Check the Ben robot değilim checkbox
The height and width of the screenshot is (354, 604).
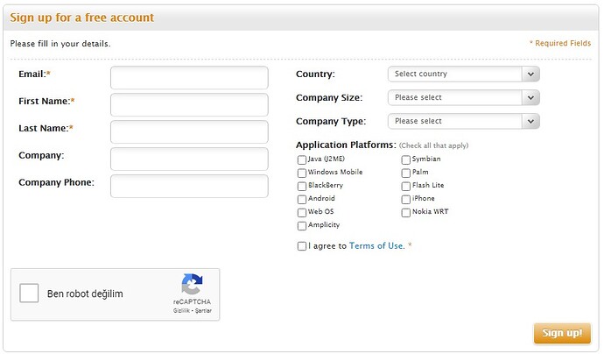click(29, 294)
